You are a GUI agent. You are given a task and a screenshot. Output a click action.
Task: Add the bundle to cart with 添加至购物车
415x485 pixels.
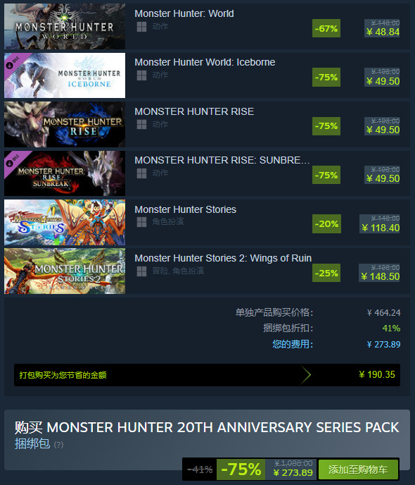(x=358, y=469)
